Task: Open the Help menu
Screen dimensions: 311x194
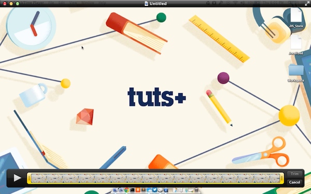Action: (102, 3)
